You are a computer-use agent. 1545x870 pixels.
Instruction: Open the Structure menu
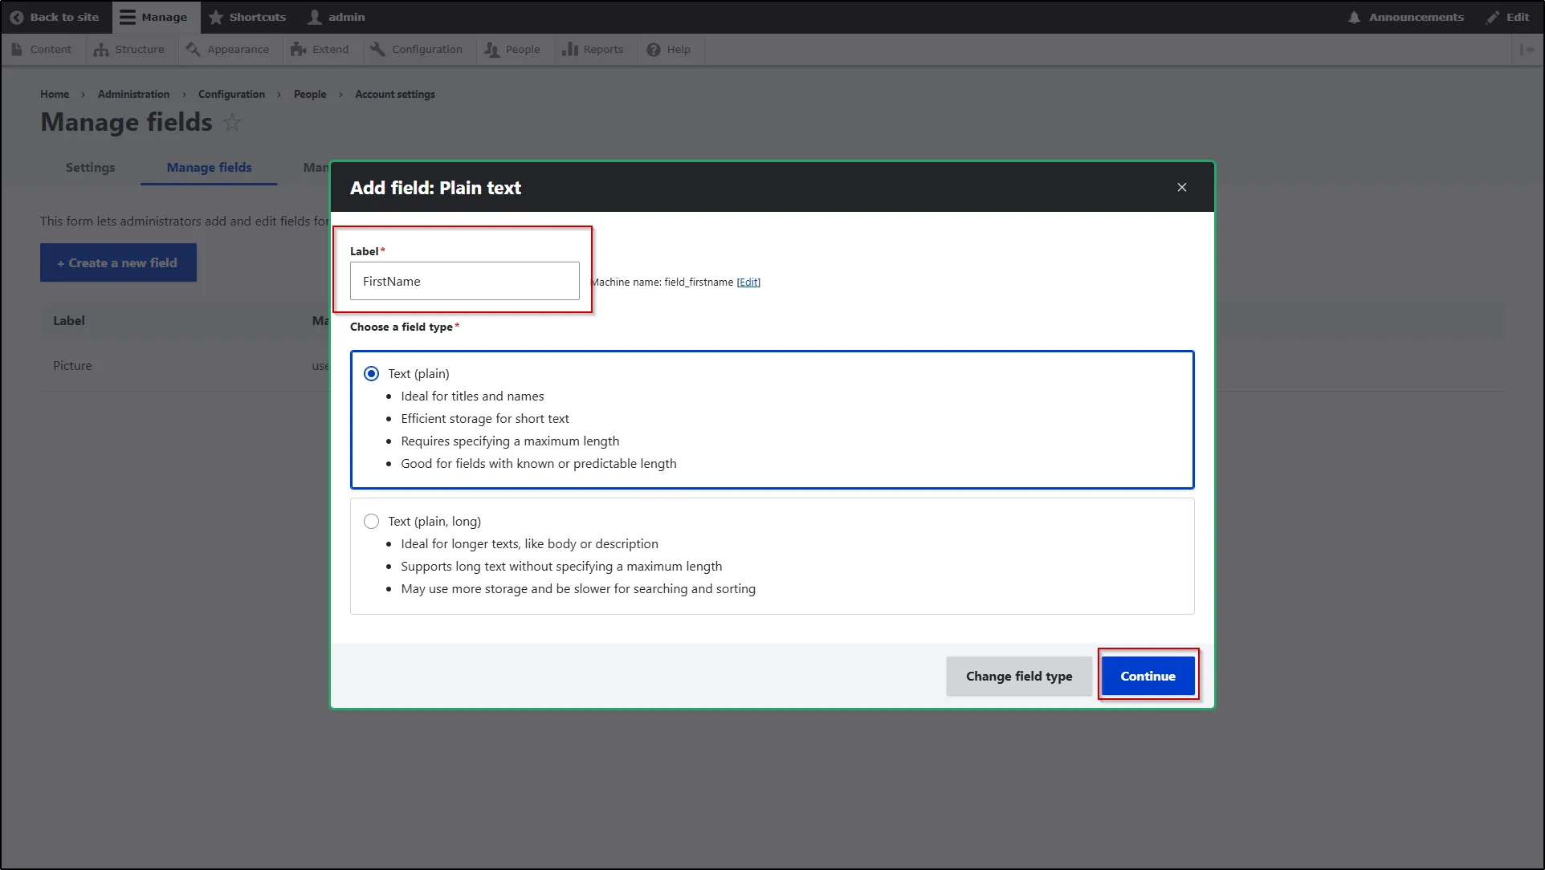click(x=128, y=49)
